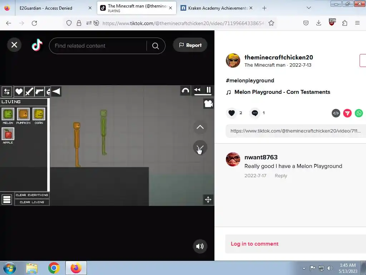
Task: Click the embed code share icon
Action: [x=336, y=113]
